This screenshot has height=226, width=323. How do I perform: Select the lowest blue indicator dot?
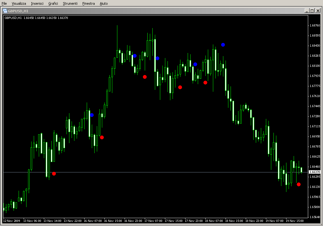click(x=92, y=115)
